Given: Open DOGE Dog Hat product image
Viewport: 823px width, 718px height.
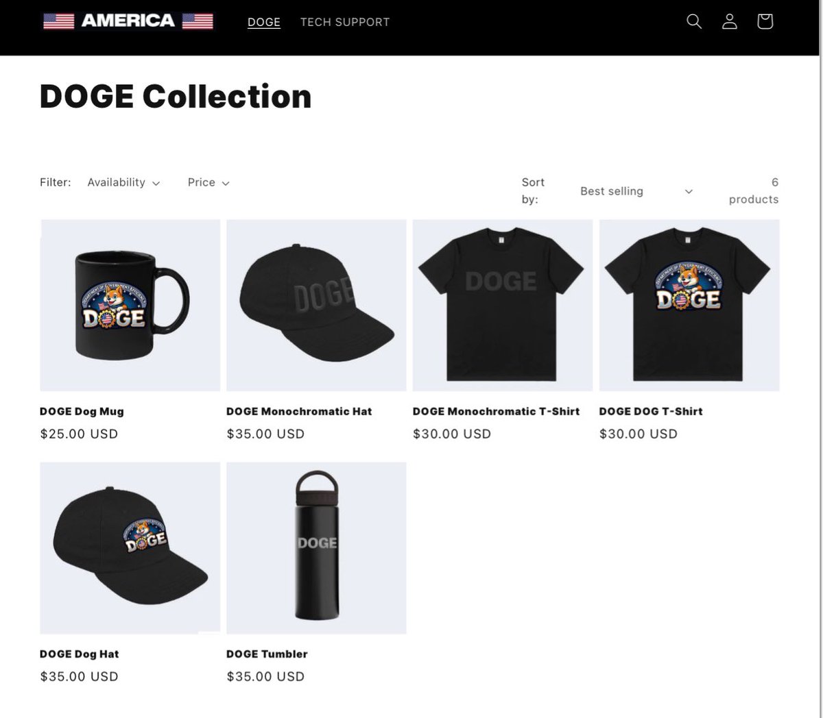Looking at the screenshot, I should click(130, 548).
